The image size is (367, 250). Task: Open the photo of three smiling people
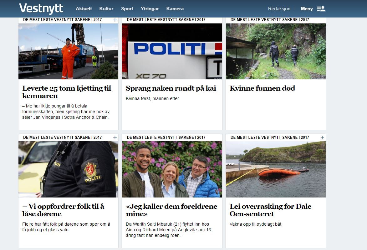pyautogui.click(x=172, y=169)
